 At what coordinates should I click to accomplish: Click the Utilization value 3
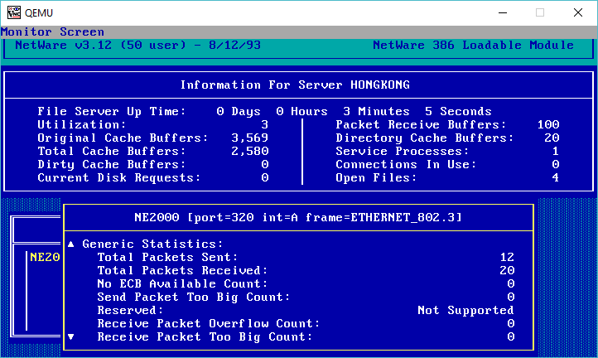(x=265, y=125)
